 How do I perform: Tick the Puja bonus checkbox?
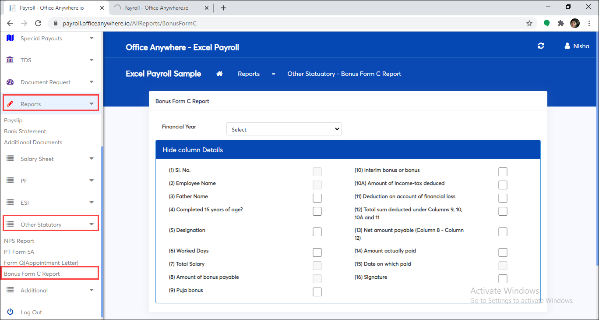click(x=317, y=292)
